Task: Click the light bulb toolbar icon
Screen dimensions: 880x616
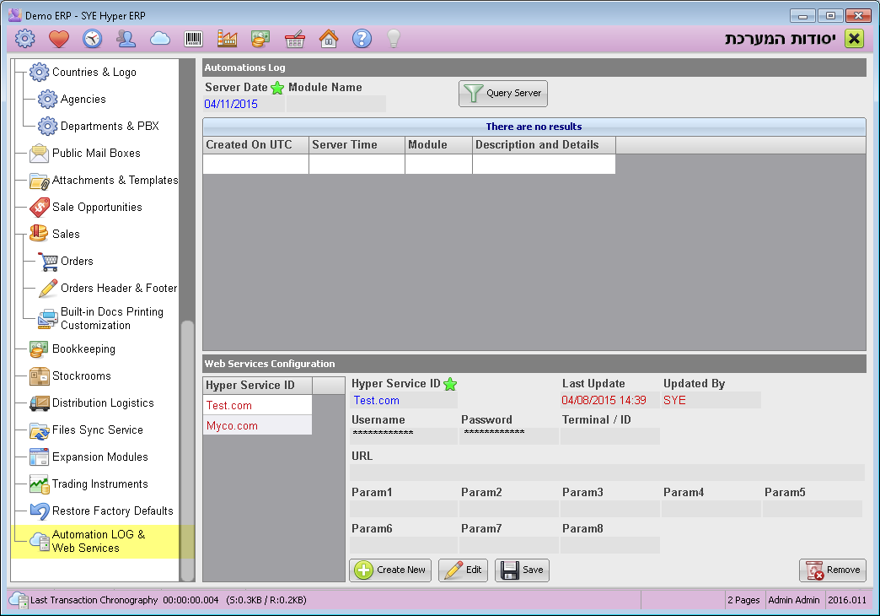Action: [394, 39]
